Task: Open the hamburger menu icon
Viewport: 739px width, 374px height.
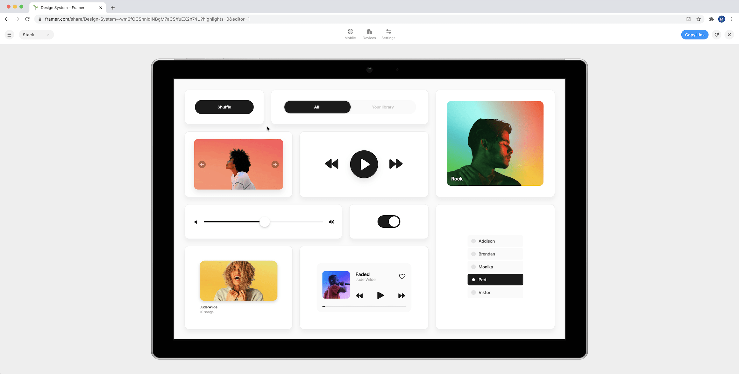Action: point(9,35)
